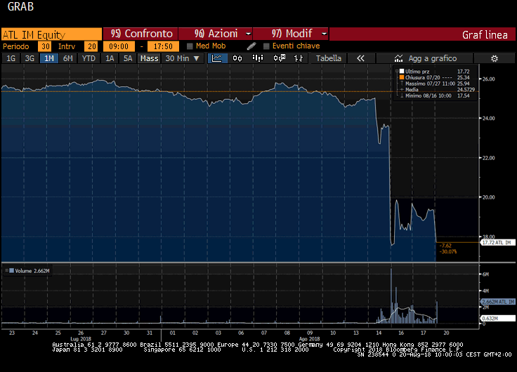Click the Graf linea title text
The height and width of the screenshot is (372, 517).
(485, 35)
